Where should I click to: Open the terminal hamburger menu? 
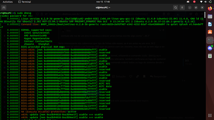point(182,7)
